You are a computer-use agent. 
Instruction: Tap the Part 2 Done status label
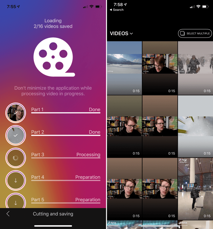(95, 132)
